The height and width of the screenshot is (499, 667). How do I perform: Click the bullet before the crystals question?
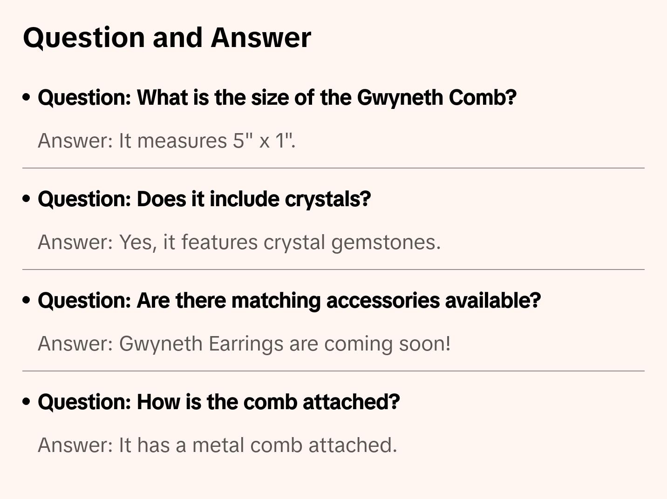click(27, 199)
